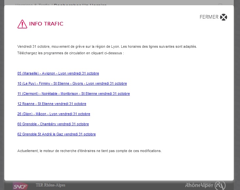The image size is (240, 190).
Task: Click the small square icon at top right
Action: pos(220,5)
